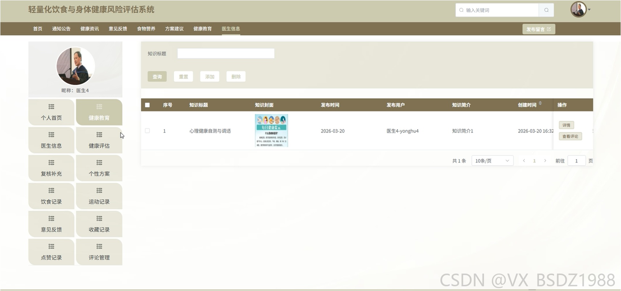Screen dimensions: 621x291
Task: Open the 健康教育 item in top navigation
Action: click(203, 29)
